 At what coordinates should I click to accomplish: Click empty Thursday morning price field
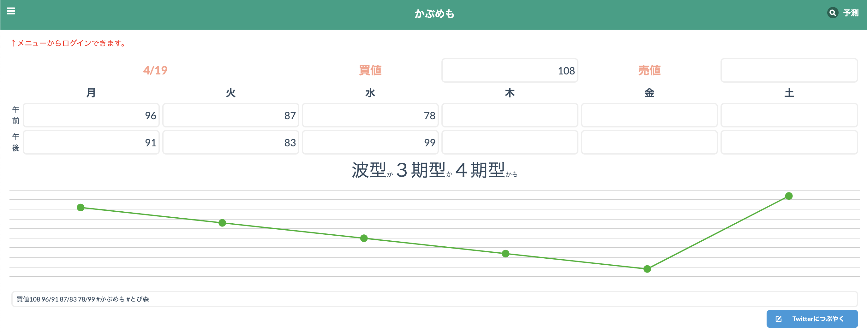510,115
